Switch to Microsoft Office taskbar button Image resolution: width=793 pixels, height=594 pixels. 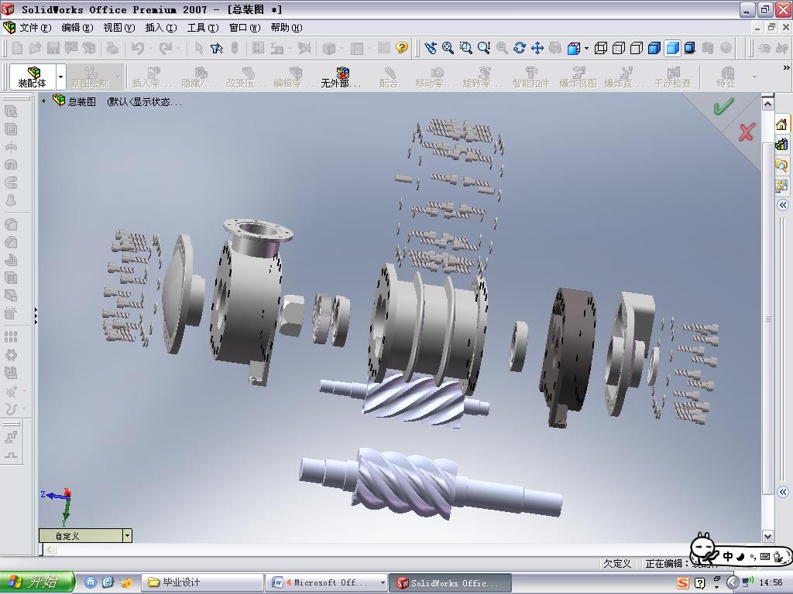pos(327,582)
